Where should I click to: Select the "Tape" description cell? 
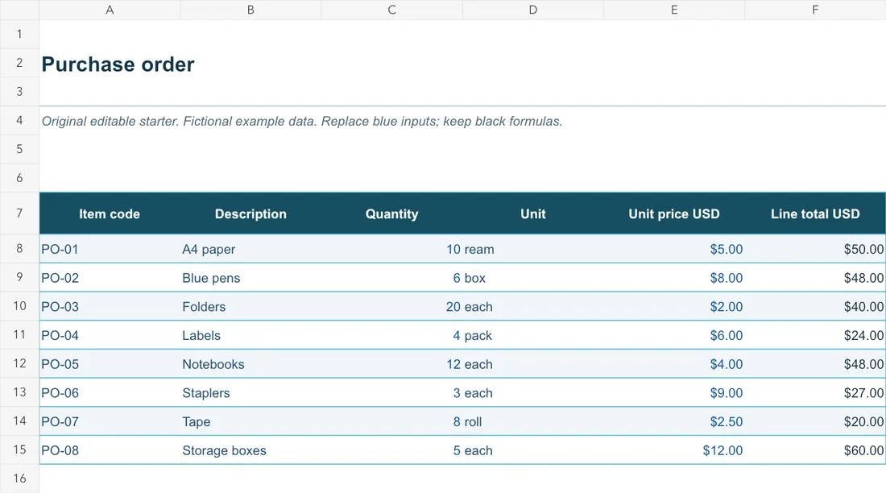250,421
